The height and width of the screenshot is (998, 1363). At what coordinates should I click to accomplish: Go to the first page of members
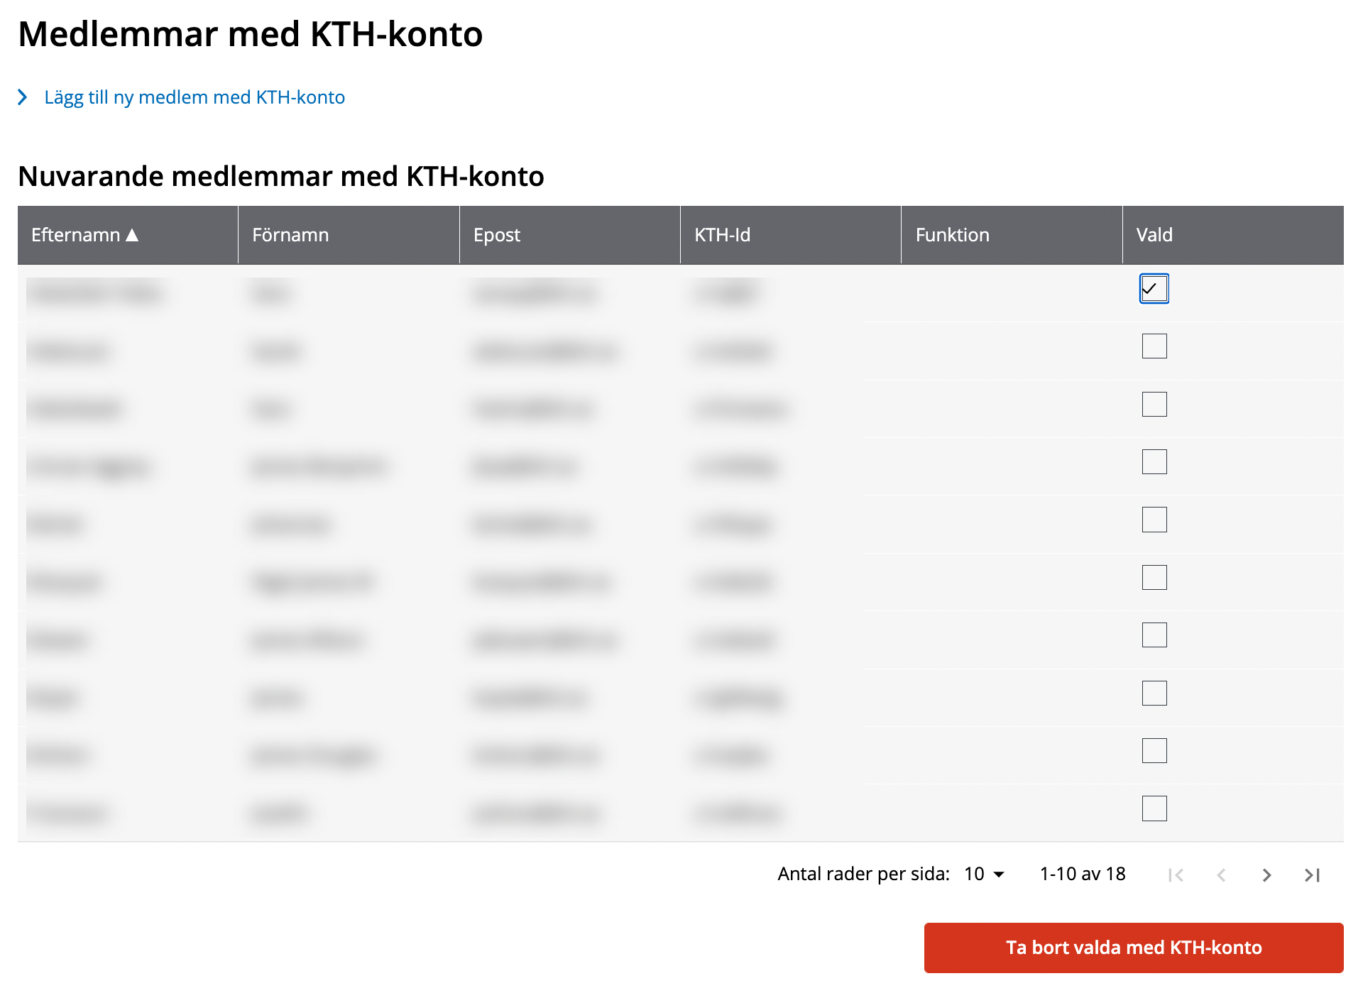pos(1176,875)
